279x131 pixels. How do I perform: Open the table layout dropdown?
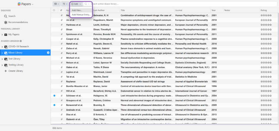pyautogui.click(x=56, y=4)
